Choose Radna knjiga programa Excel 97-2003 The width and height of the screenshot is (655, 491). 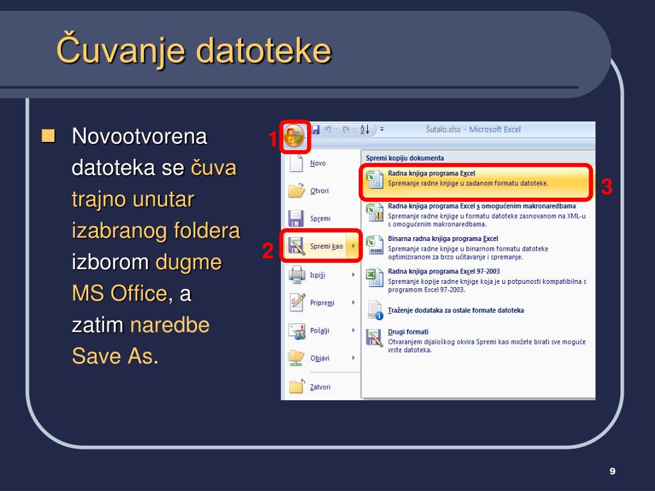tap(477, 280)
